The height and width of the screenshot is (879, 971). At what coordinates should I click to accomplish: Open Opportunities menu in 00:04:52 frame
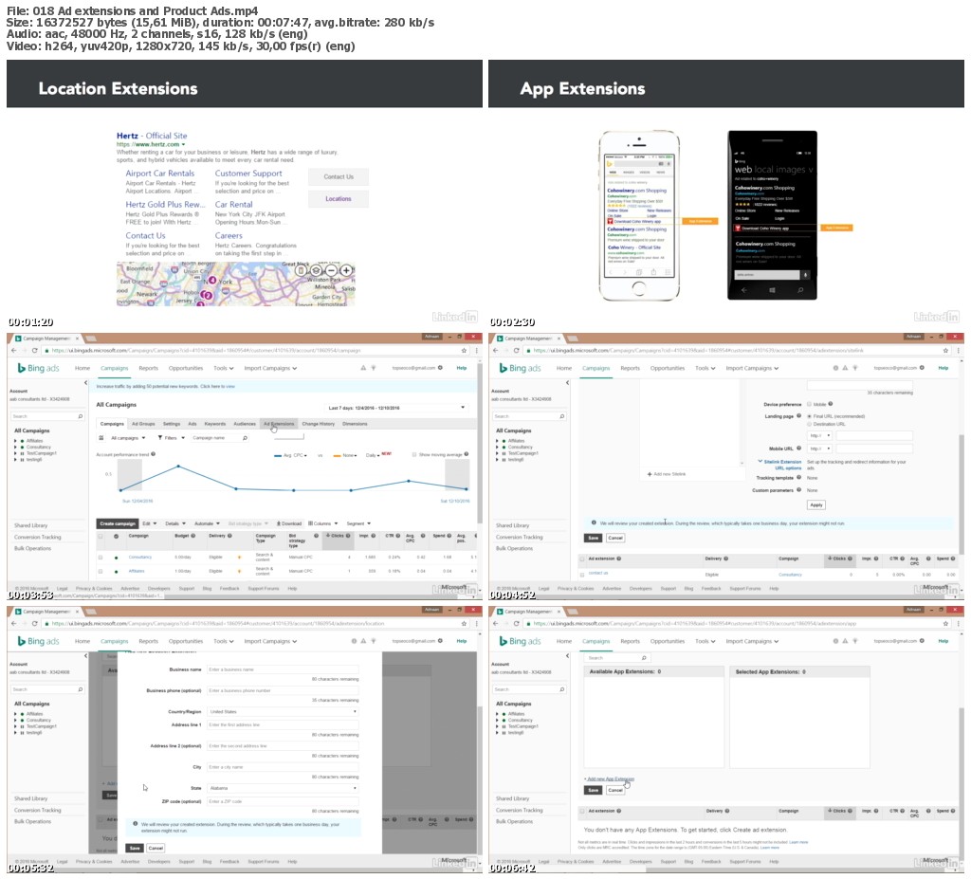click(x=668, y=368)
